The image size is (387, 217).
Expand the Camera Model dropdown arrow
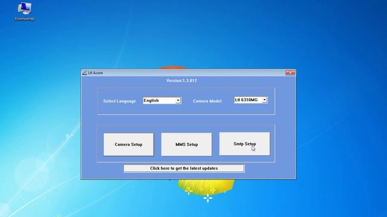(x=264, y=100)
